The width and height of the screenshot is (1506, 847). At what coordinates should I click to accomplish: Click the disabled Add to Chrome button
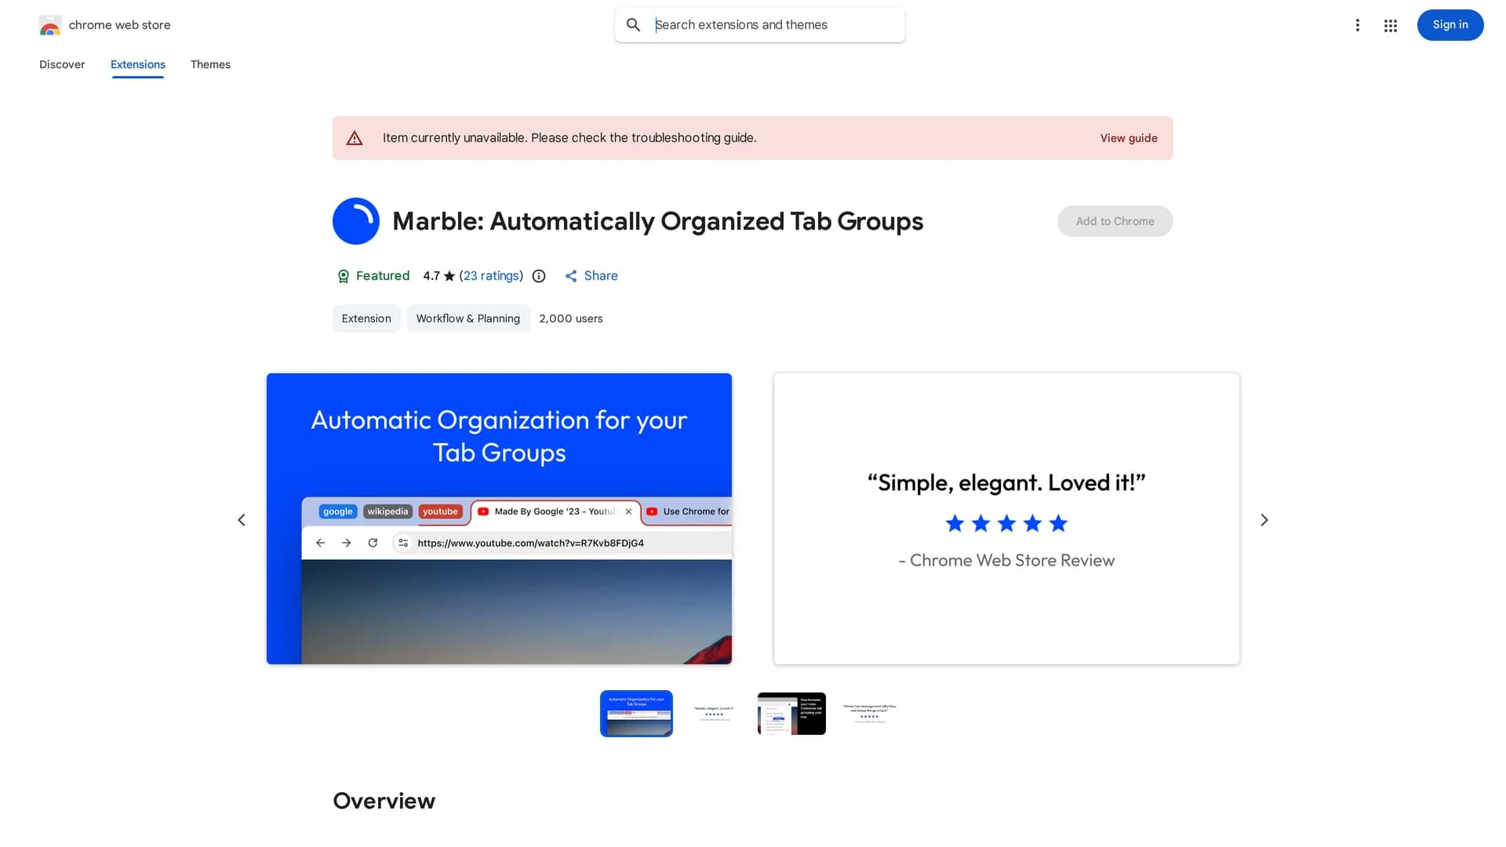[x=1115, y=221]
